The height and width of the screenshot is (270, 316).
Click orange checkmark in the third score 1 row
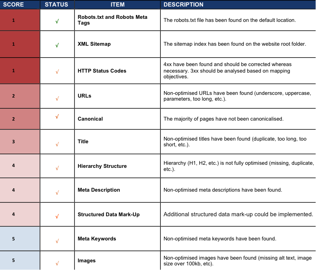57,71
